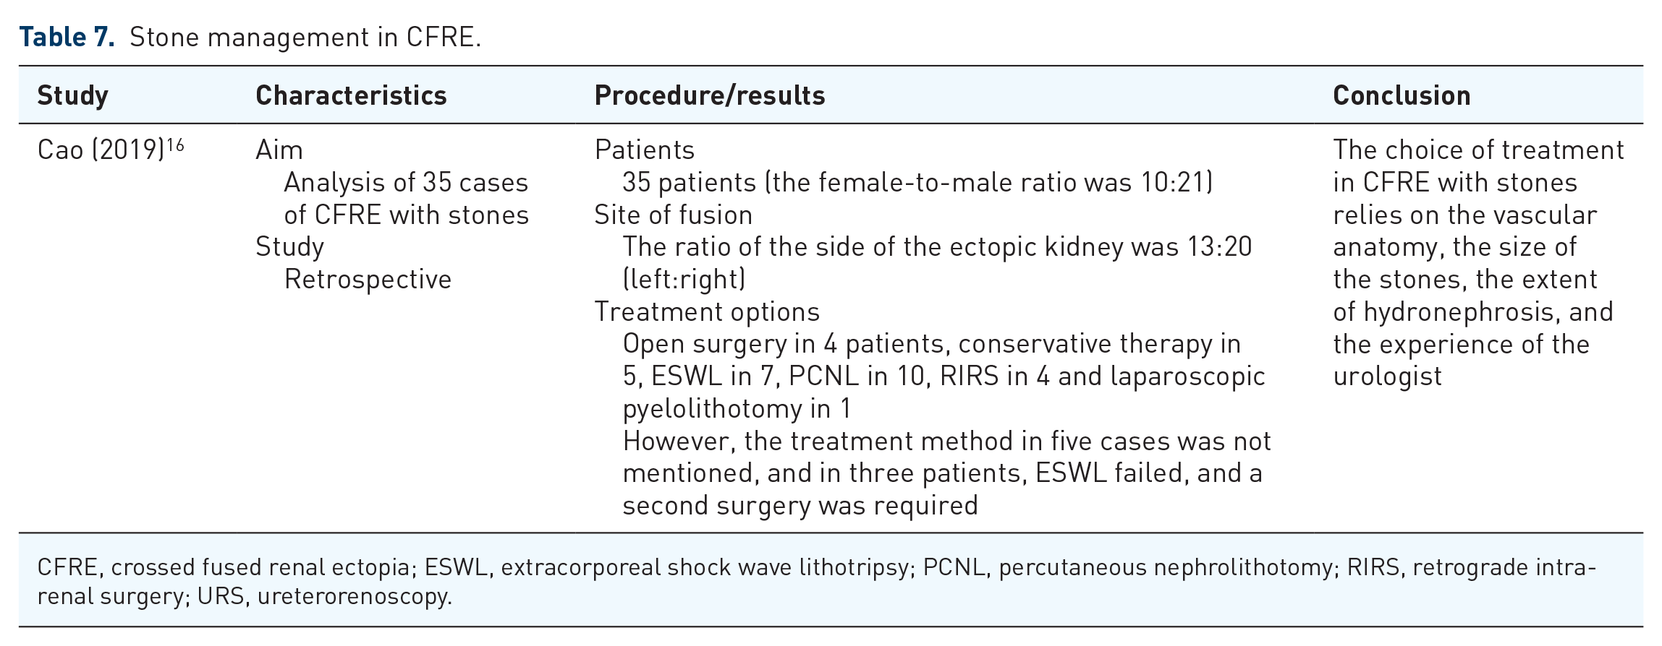The height and width of the screenshot is (646, 1662).
Task: Click the "Procedure/results" column header
Action: 709,95
